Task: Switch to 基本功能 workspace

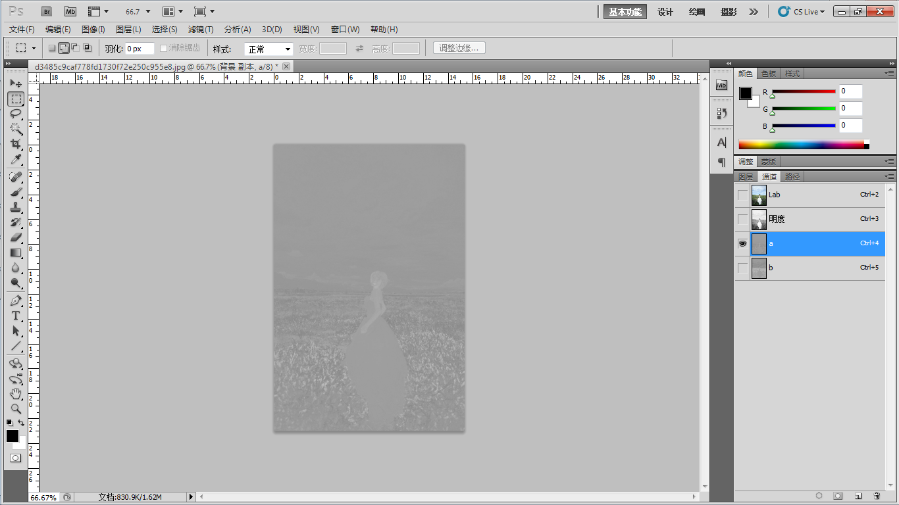Action: pos(625,12)
